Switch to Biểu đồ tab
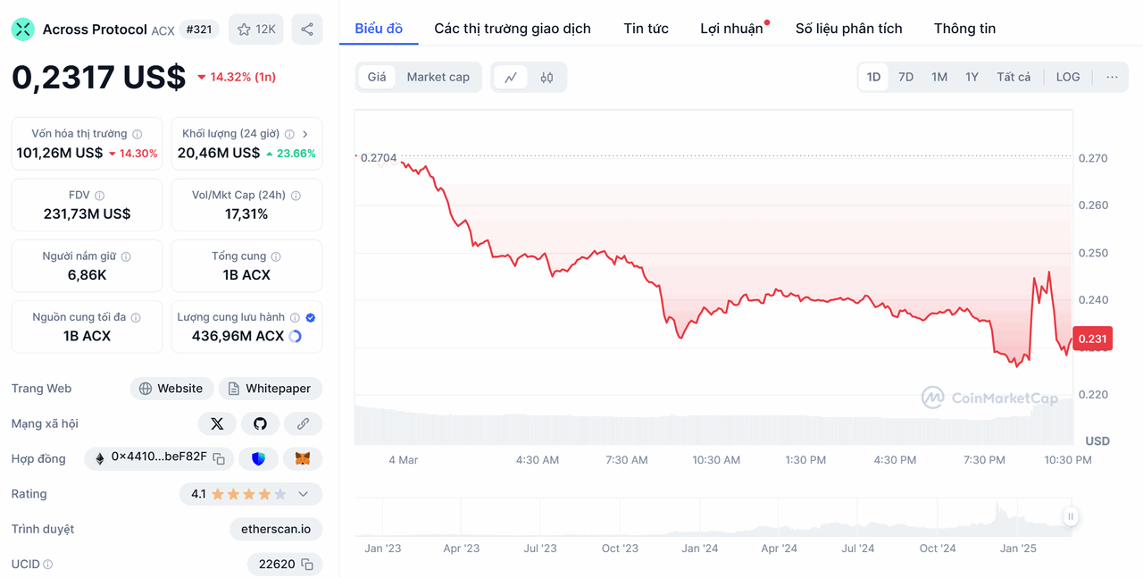Image resolution: width=1143 pixels, height=578 pixels. tap(379, 29)
